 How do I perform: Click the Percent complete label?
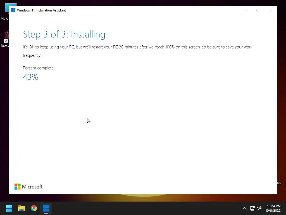click(x=39, y=68)
